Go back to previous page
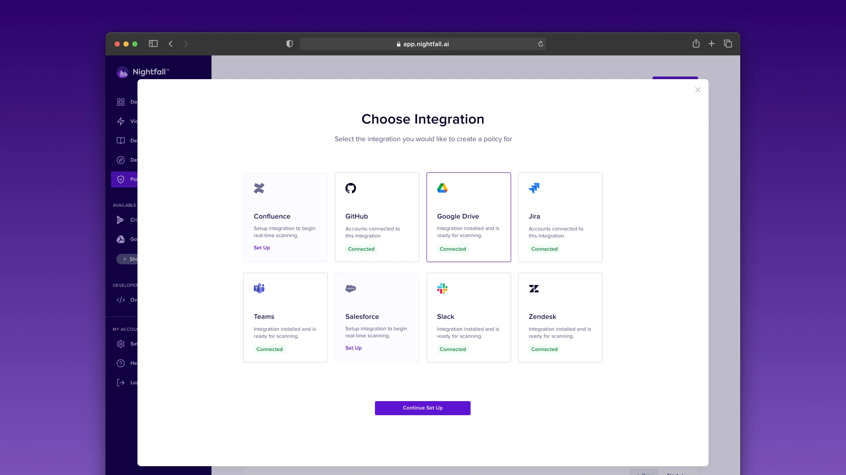846x475 pixels. pyautogui.click(x=171, y=44)
